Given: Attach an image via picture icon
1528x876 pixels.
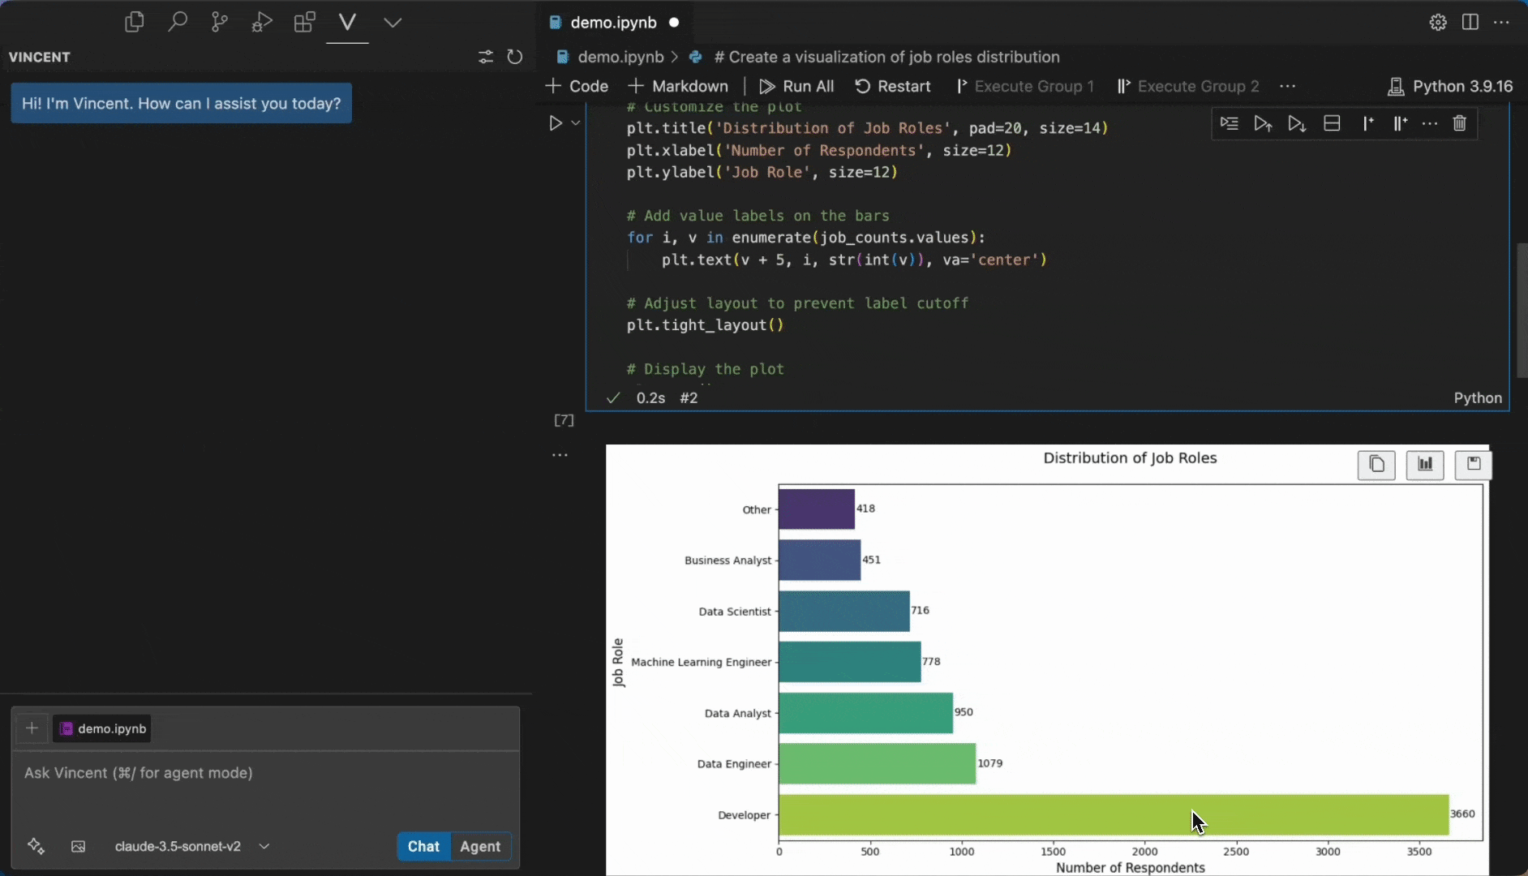Looking at the screenshot, I should 78,846.
